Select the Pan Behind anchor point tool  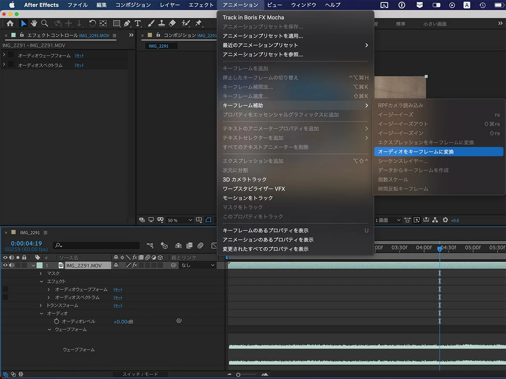pos(103,24)
